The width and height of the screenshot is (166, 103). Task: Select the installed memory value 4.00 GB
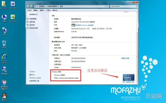[x=74, y=32]
